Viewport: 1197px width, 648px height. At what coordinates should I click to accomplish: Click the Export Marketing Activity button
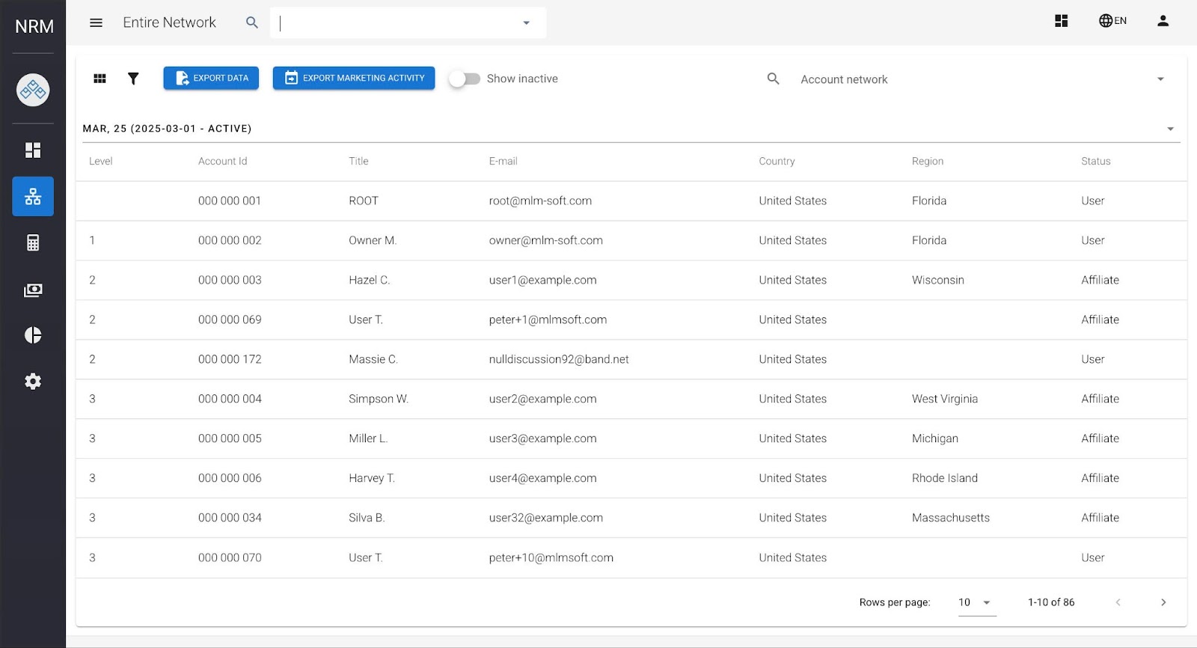click(x=354, y=78)
